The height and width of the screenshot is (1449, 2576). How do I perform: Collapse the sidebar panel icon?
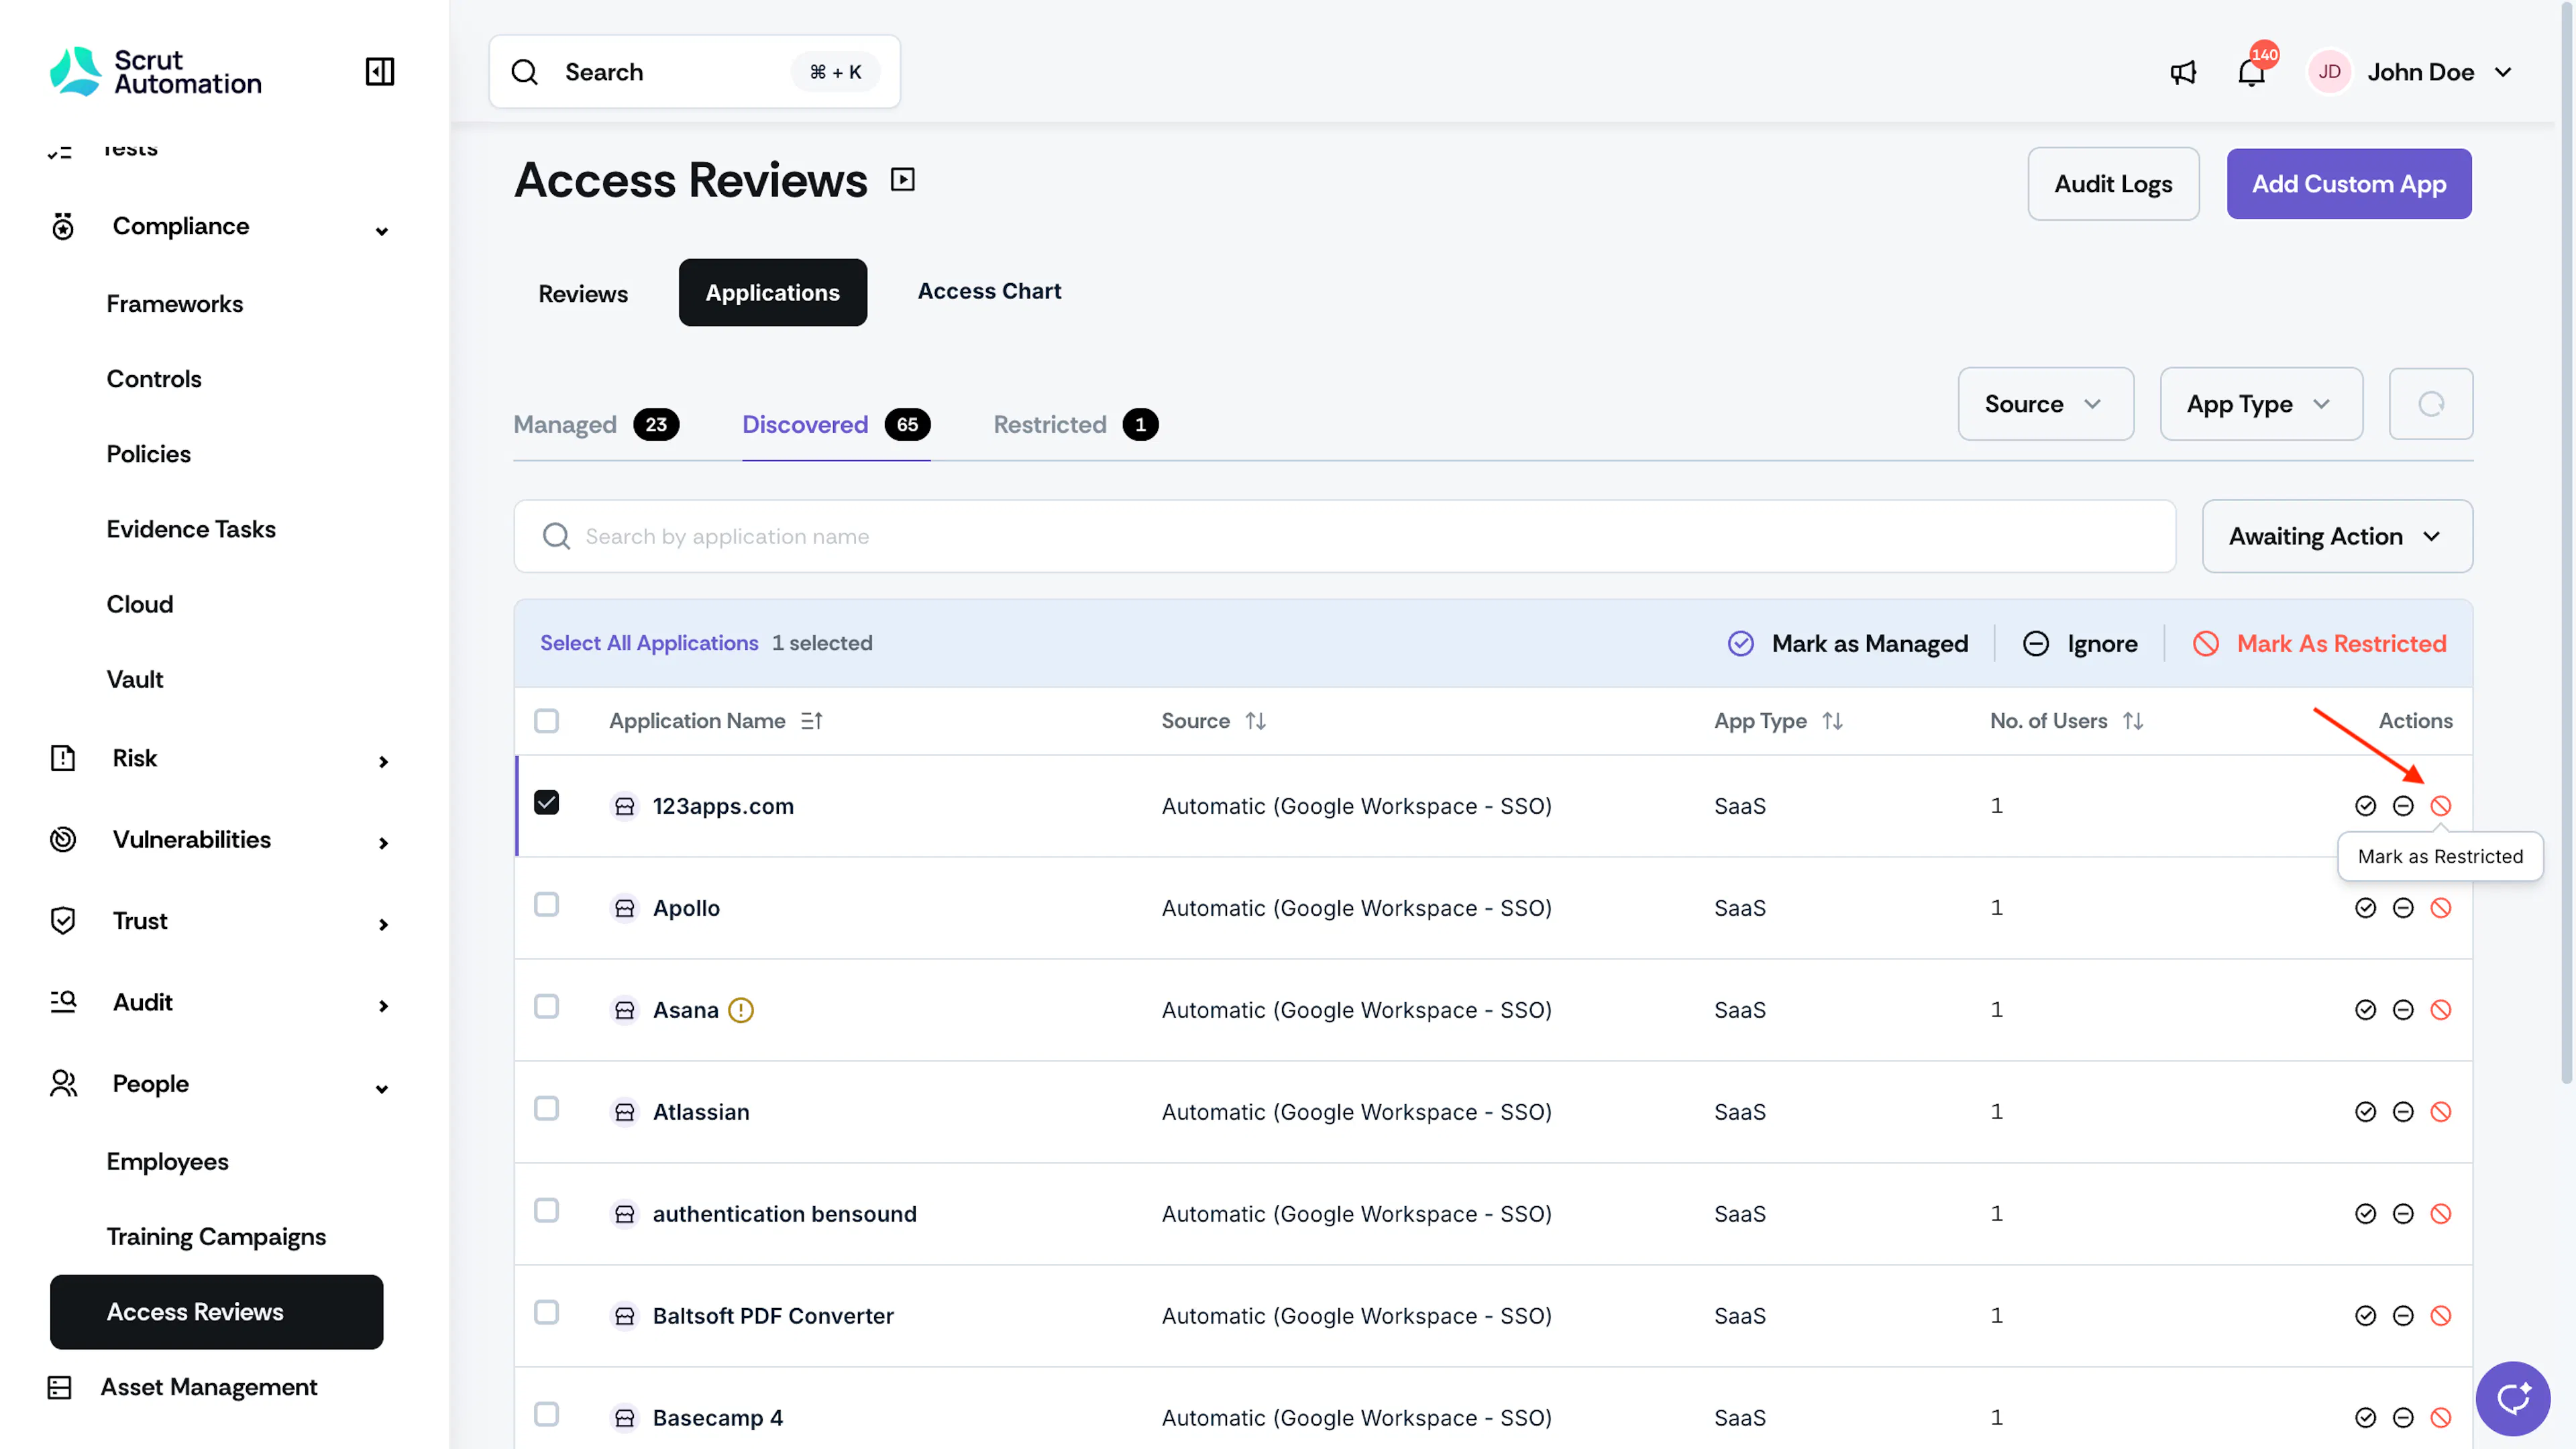pyautogui.click(x=380, y=72)
